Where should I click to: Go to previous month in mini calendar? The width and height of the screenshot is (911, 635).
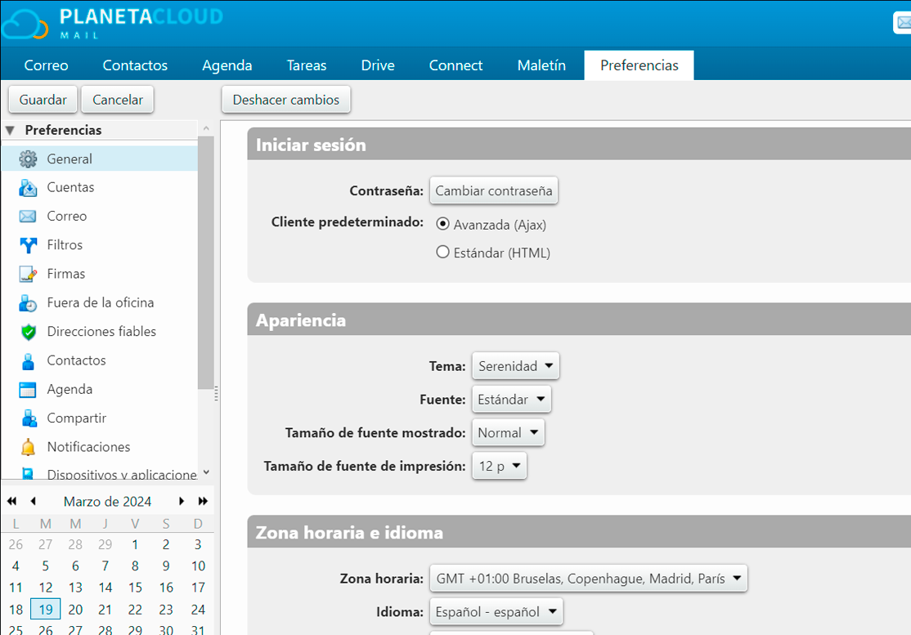(33, 501)
